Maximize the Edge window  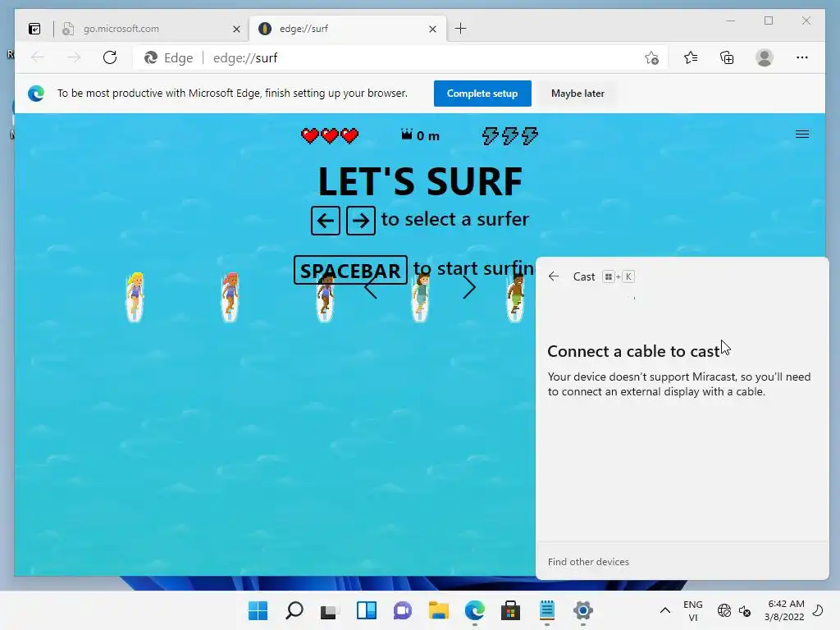click(x=768, y=21)
